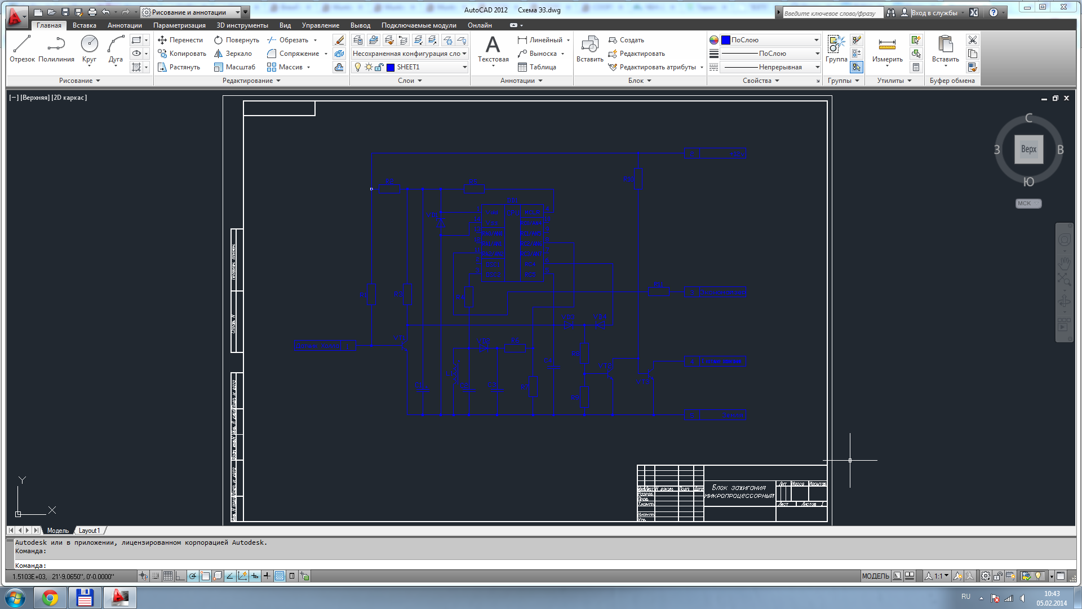Select the Отрезок (Line) tool
Screen dimensions: 1082x609
pos(22,49)
